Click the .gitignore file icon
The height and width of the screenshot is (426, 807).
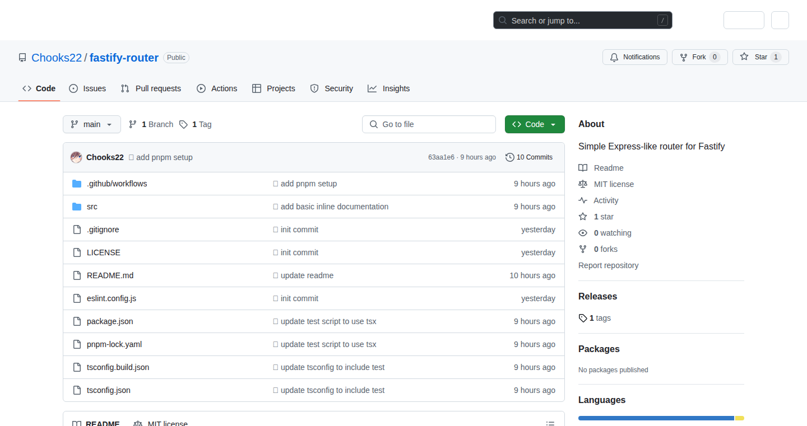click(77, 230)
